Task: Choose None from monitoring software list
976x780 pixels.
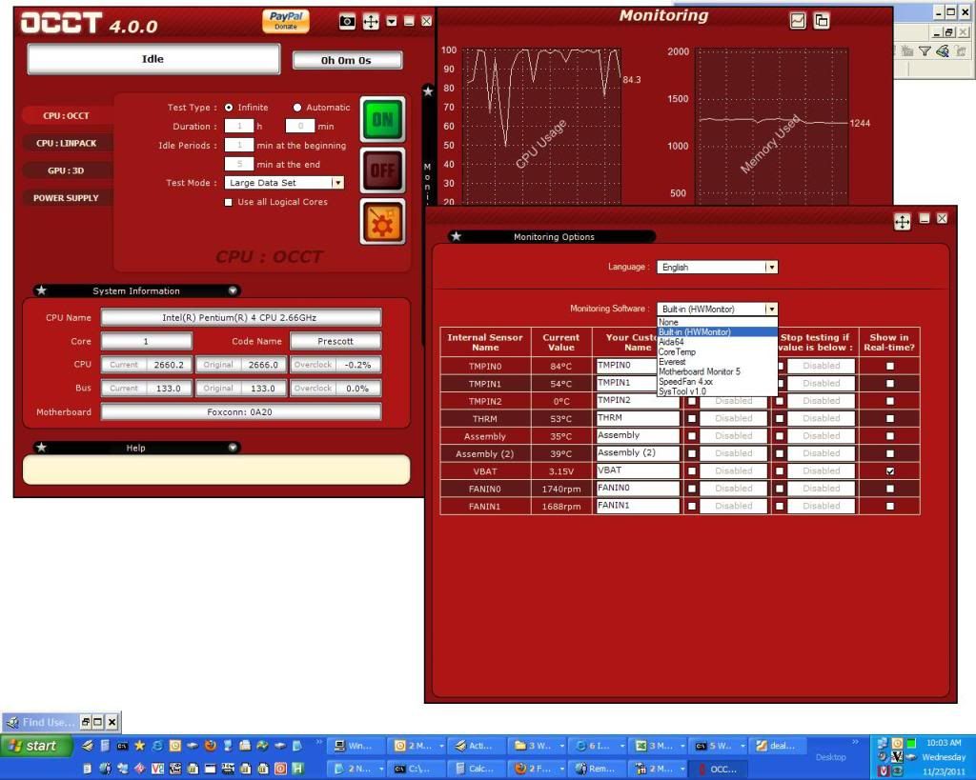Action: [717, 322]
